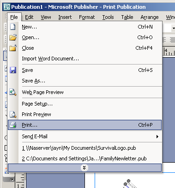
Task: Expand the Send E-Mail submenu arrow
Action: [157, 136]
